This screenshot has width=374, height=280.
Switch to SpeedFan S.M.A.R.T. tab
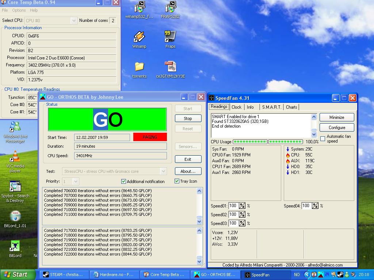click(272, 107)
